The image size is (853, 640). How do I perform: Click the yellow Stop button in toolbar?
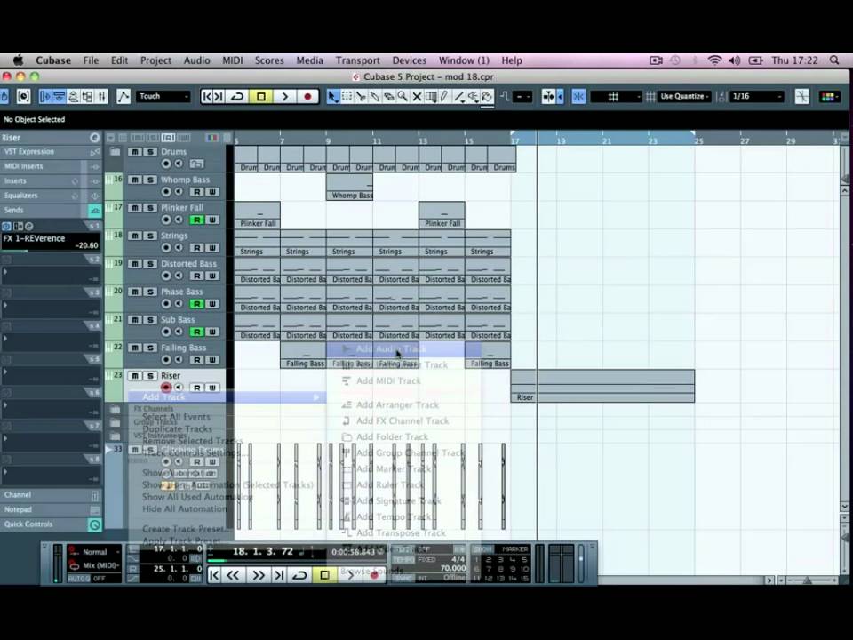click(x=261, y=97)
